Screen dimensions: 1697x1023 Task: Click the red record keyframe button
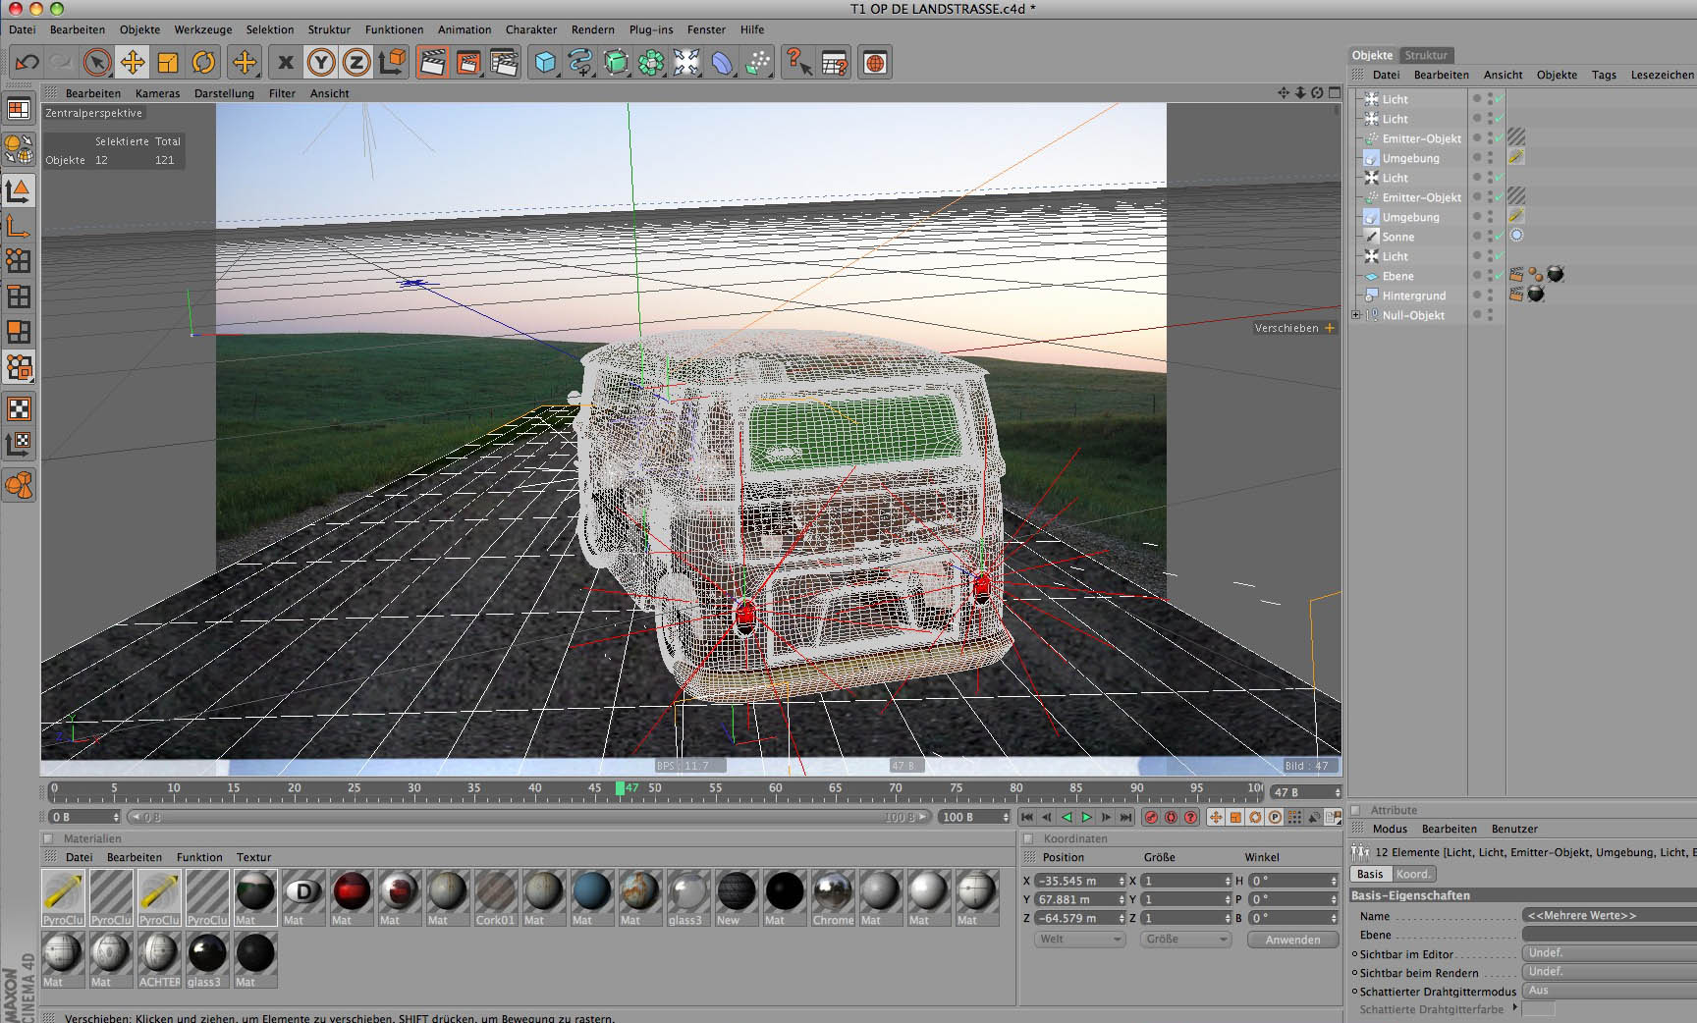pyautogui.click(x=1151, y=817)
